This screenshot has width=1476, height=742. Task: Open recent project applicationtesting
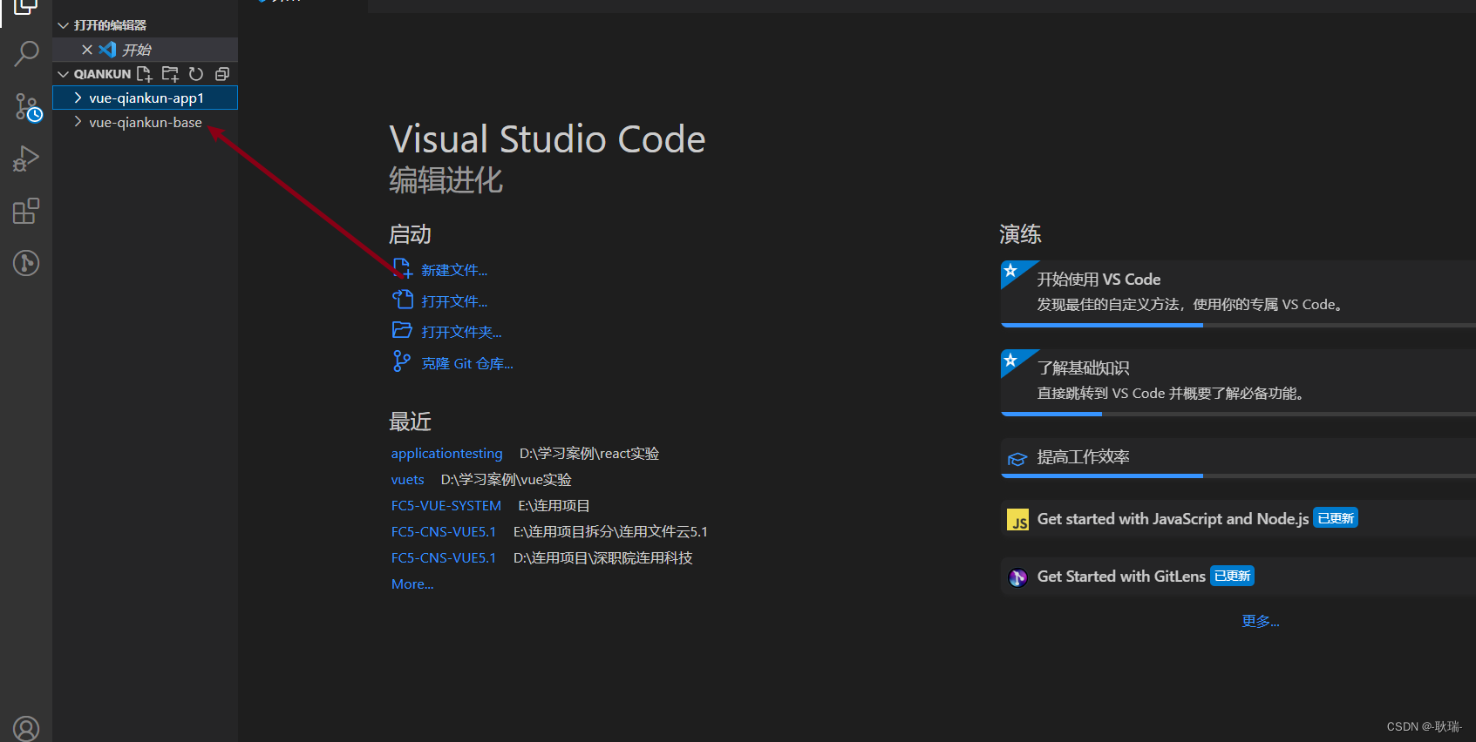click(x=446, y=454)
